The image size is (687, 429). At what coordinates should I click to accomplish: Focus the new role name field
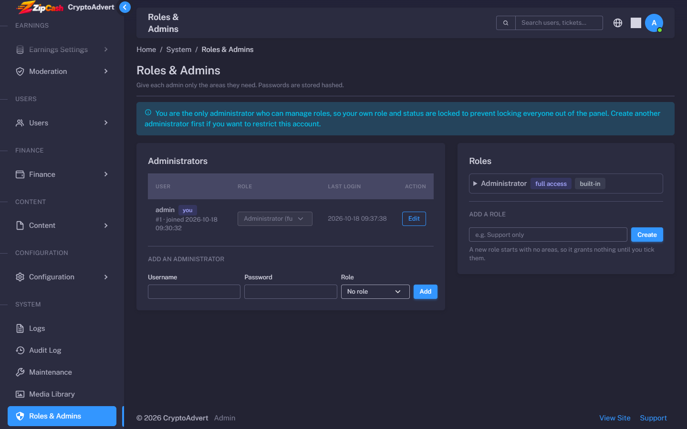point(548,235)
